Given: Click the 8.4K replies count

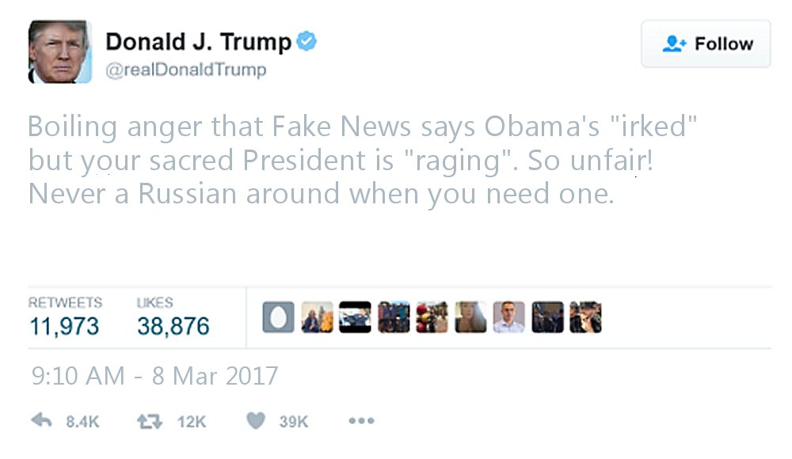Looking at the screenshot, I should (82, 422).
